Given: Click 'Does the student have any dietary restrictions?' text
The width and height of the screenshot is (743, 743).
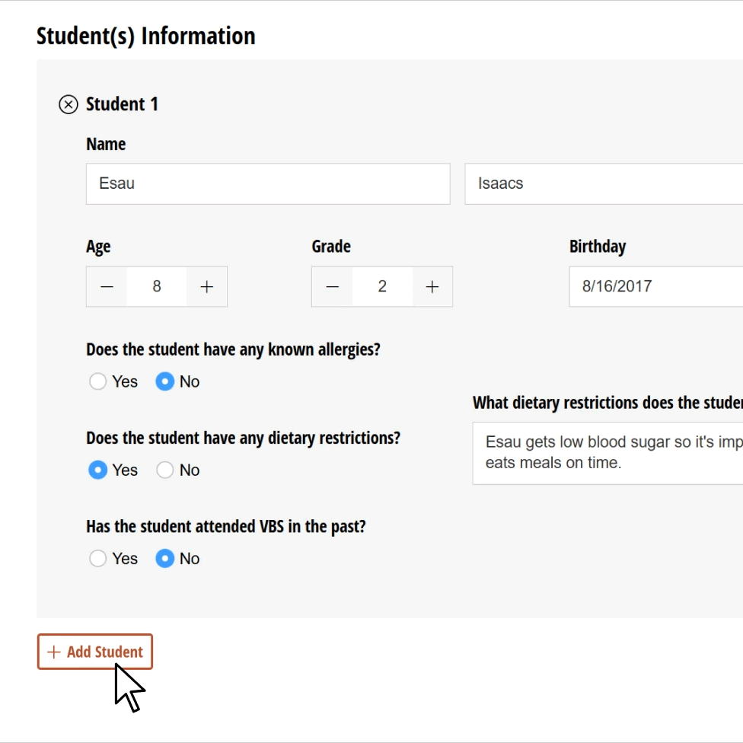Looking at the screenshot, I should (243, 438).
